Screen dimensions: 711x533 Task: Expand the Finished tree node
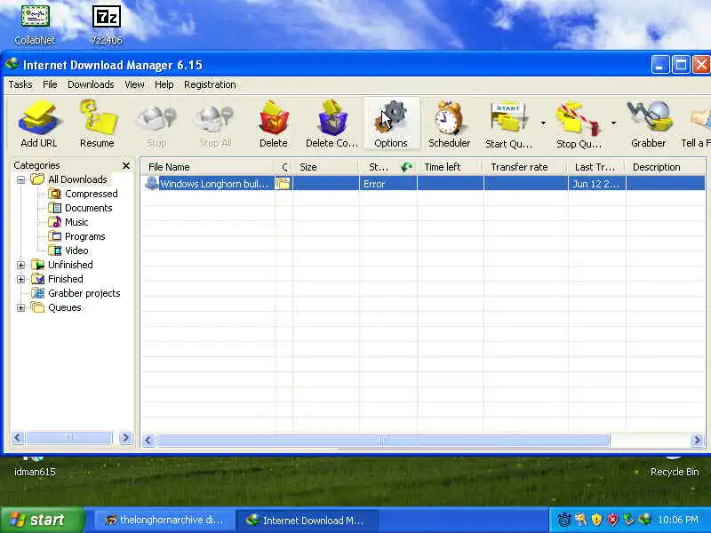pos(20,279)
